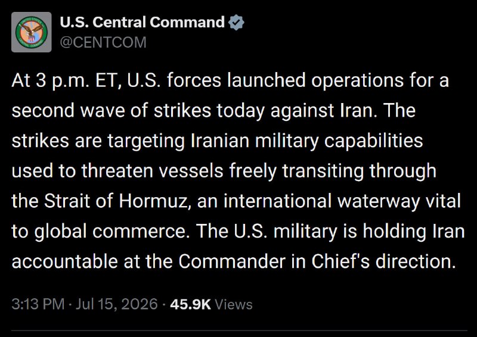The height and width of the screenshot is (337, 477).
Task: Click the divider line below the timestamp
Action: [239, 330]
